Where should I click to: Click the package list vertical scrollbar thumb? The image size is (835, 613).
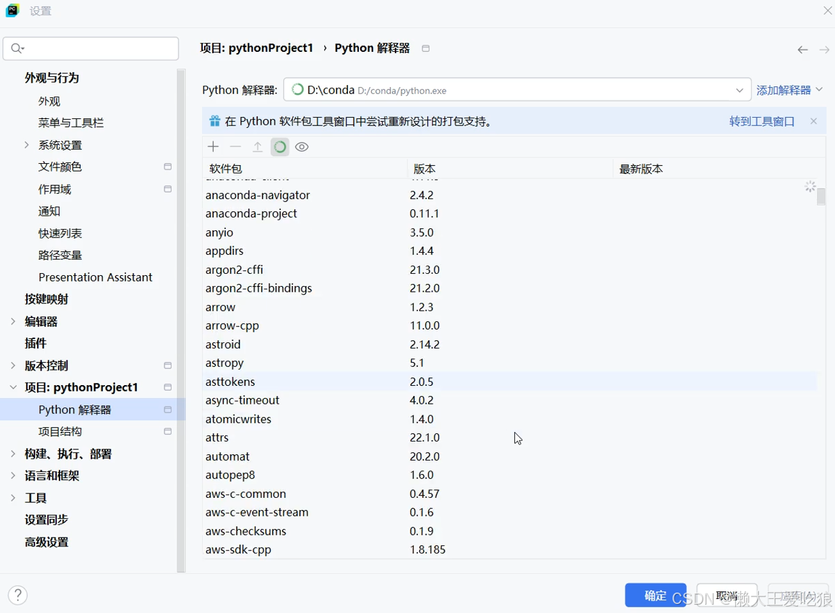tap(821, 196)
